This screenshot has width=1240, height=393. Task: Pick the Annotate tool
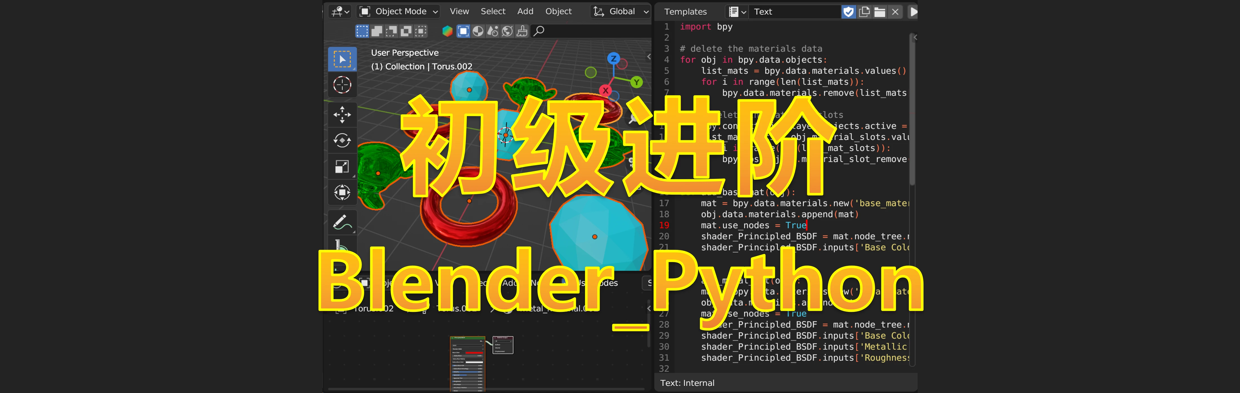click(x=342, y=222)
